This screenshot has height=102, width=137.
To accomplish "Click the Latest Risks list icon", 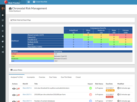I will [12, 70].
